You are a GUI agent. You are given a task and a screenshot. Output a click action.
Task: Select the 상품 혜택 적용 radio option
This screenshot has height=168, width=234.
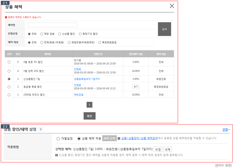pos(79,139)
